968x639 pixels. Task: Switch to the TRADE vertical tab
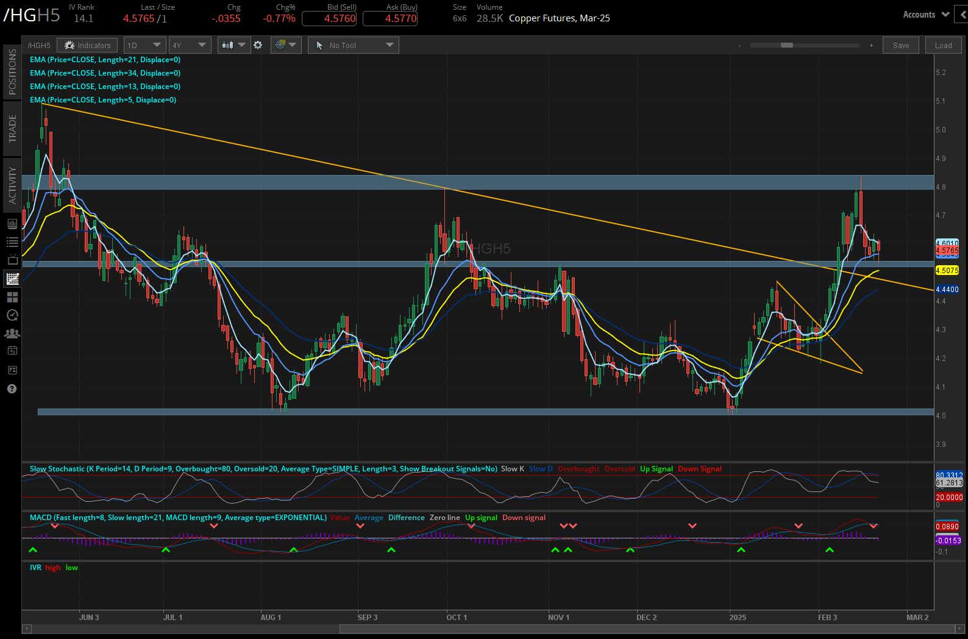(12, 128)
